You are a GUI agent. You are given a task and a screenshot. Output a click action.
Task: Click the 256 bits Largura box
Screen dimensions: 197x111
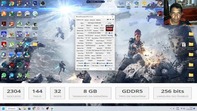pyautogui.click(x=172, y=93)
